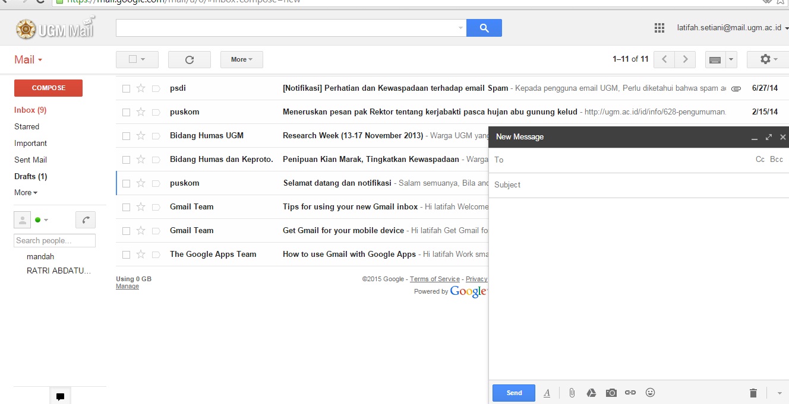789x404 pixels.
Task: Discard draft with the trash icon
Action: [753, 393]
